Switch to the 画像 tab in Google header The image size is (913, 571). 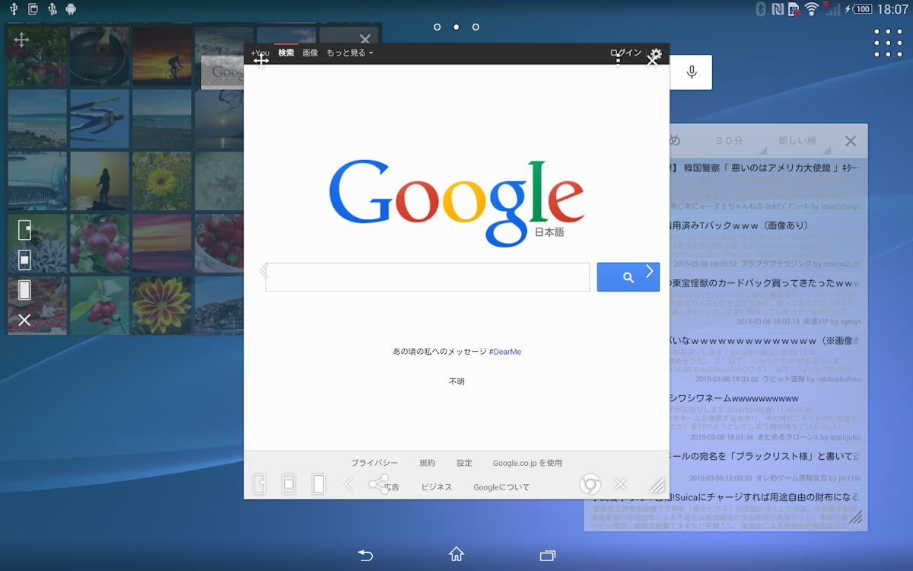310,53
